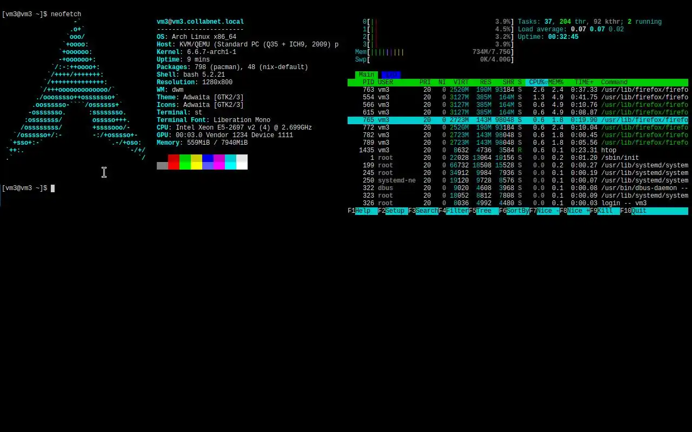Select process row with PID 566
The image size is (692, 432).
[518, 105]
